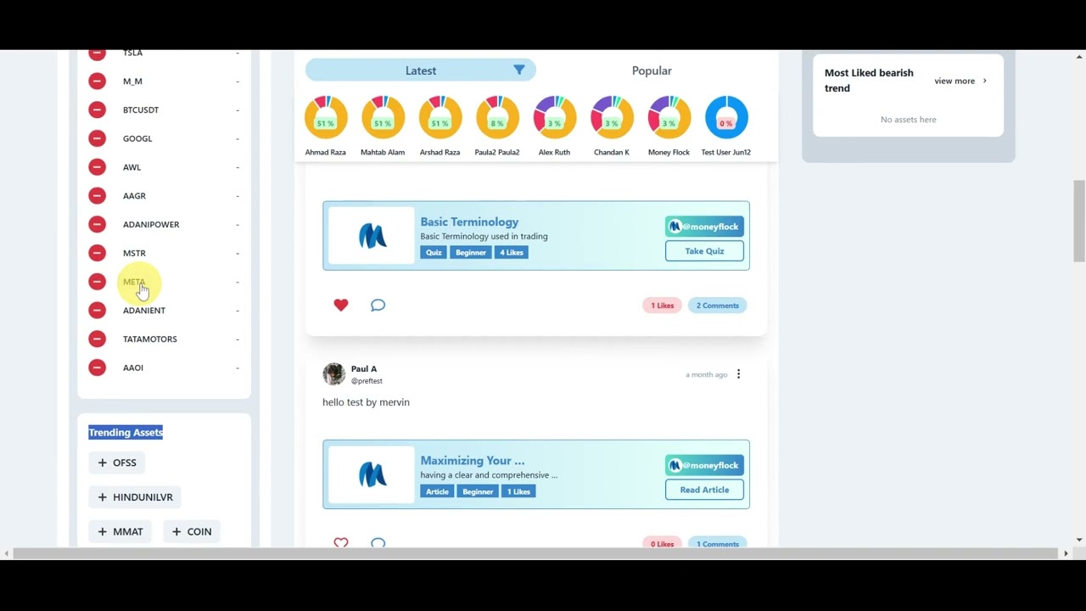Open Arshad Raza's portfolio donut chart
Screen dimensions: 1086x611
[439, 117]
